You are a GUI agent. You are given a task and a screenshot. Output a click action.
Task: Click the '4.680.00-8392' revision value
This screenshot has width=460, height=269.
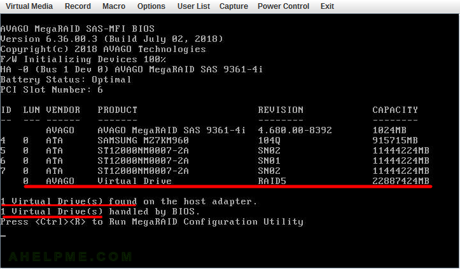pos(295,130)
